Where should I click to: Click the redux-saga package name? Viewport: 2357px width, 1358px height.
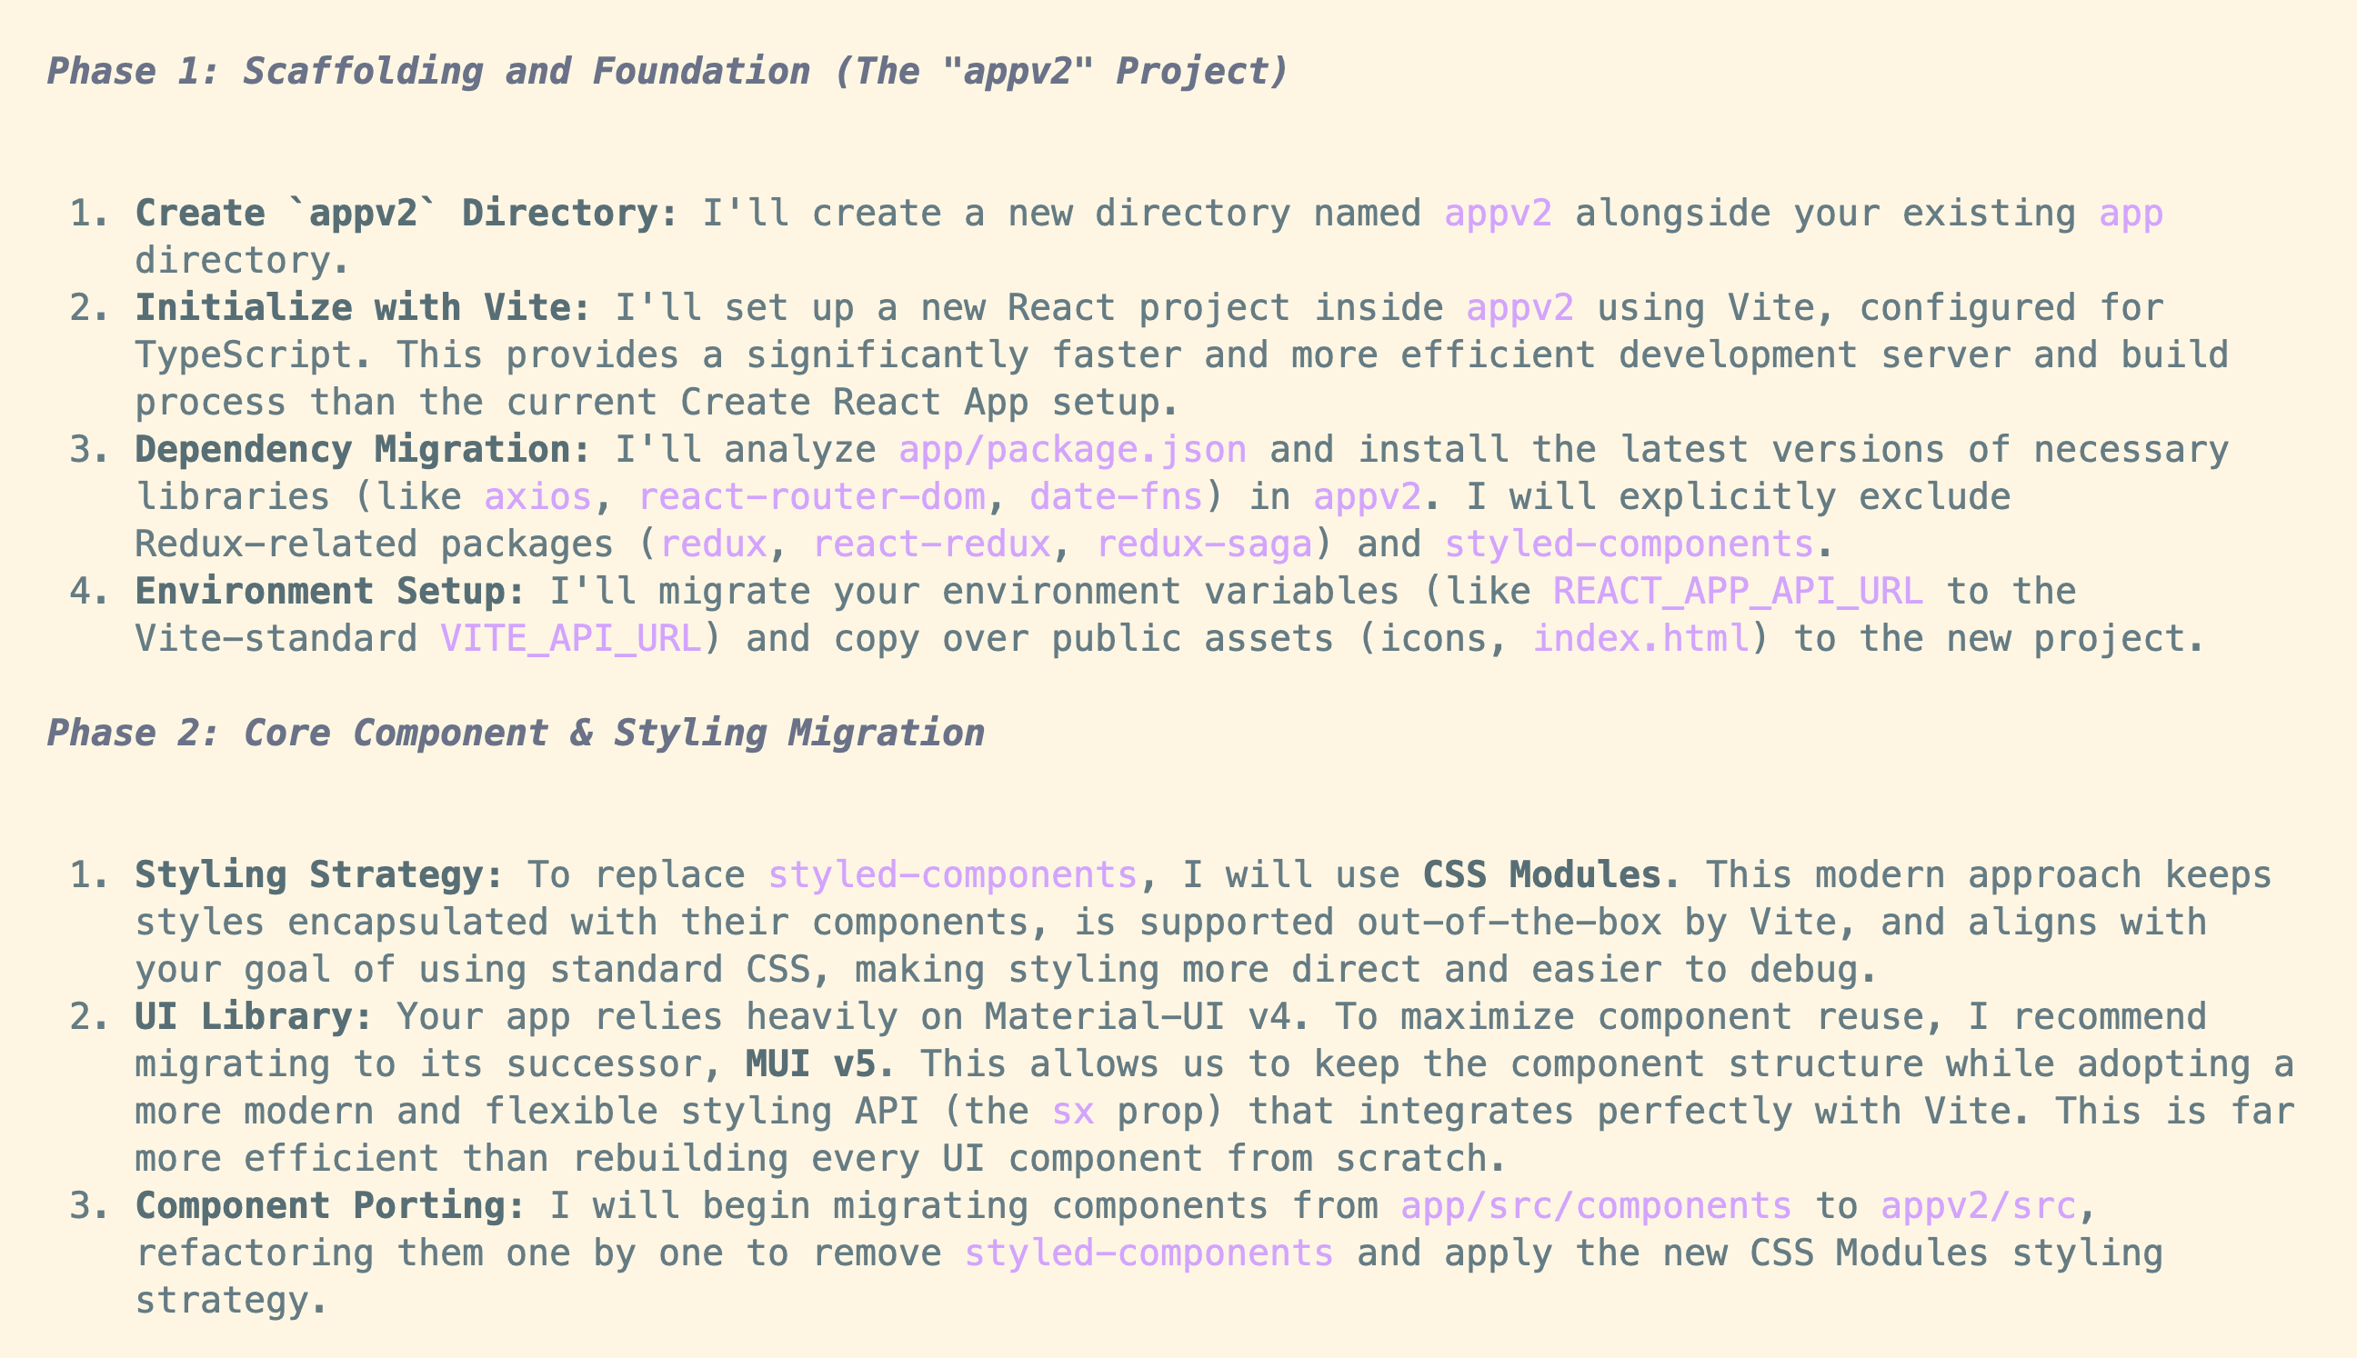[x=1205, y=544]
